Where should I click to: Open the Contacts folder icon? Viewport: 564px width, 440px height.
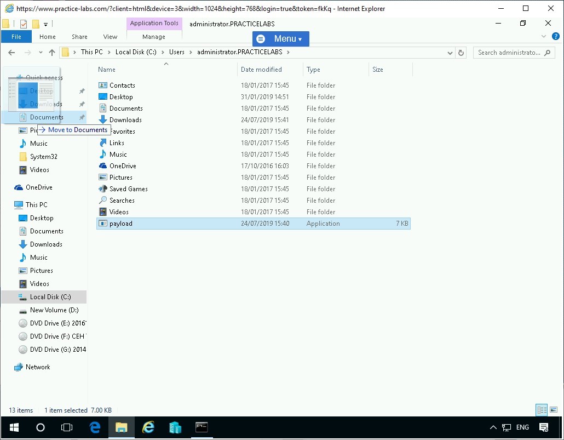[103, 85]
